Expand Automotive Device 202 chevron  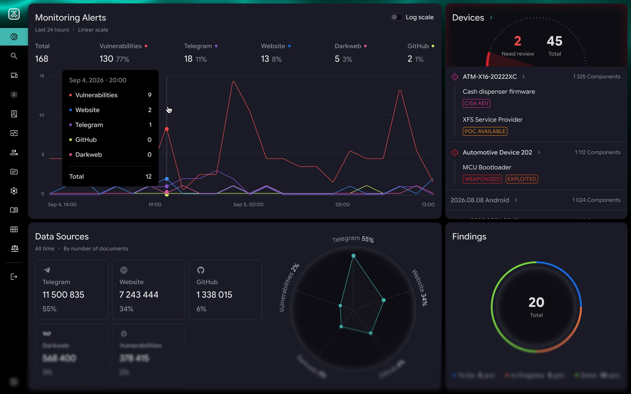coord(539,152)
